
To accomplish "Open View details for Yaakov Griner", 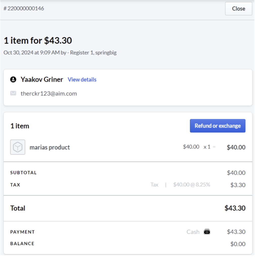I will coord(82,80).
